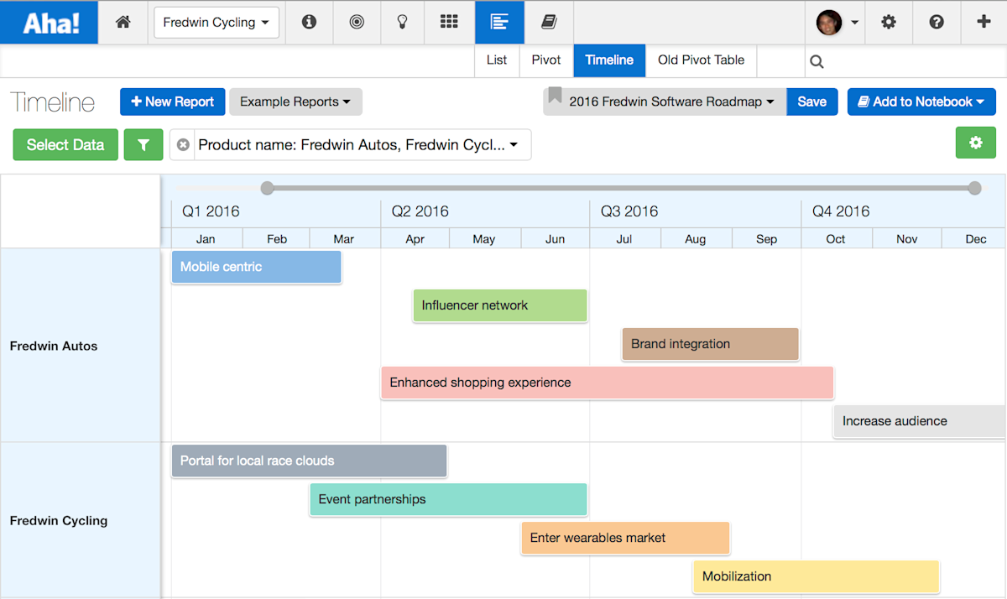Go to the home icon
The height and width of the screenshot is (599, 1007).
(123, 23)
